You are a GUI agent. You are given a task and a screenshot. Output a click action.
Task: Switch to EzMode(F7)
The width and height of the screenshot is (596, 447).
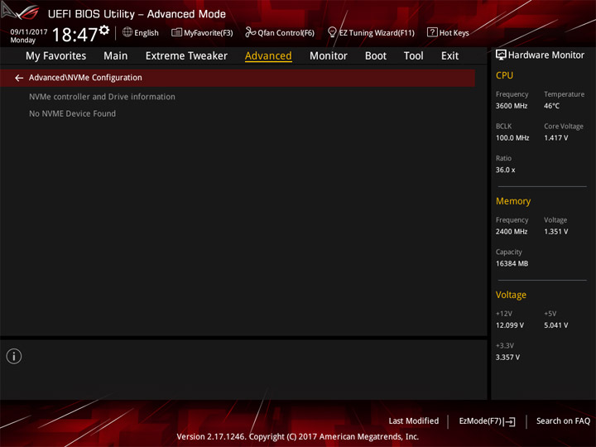coord(480,421)
